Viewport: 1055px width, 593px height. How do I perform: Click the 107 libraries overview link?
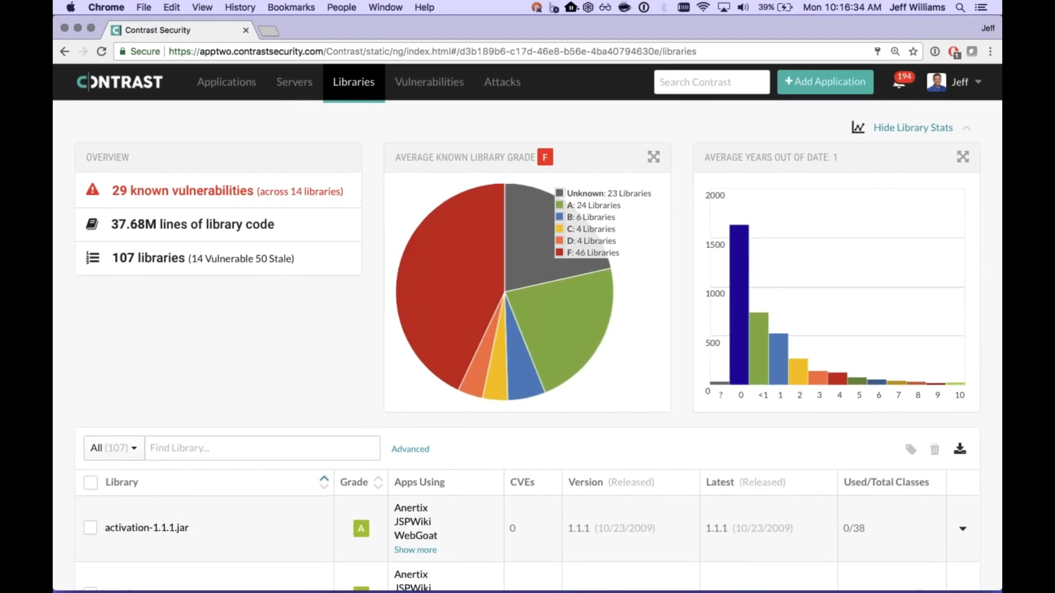point(148,258)
